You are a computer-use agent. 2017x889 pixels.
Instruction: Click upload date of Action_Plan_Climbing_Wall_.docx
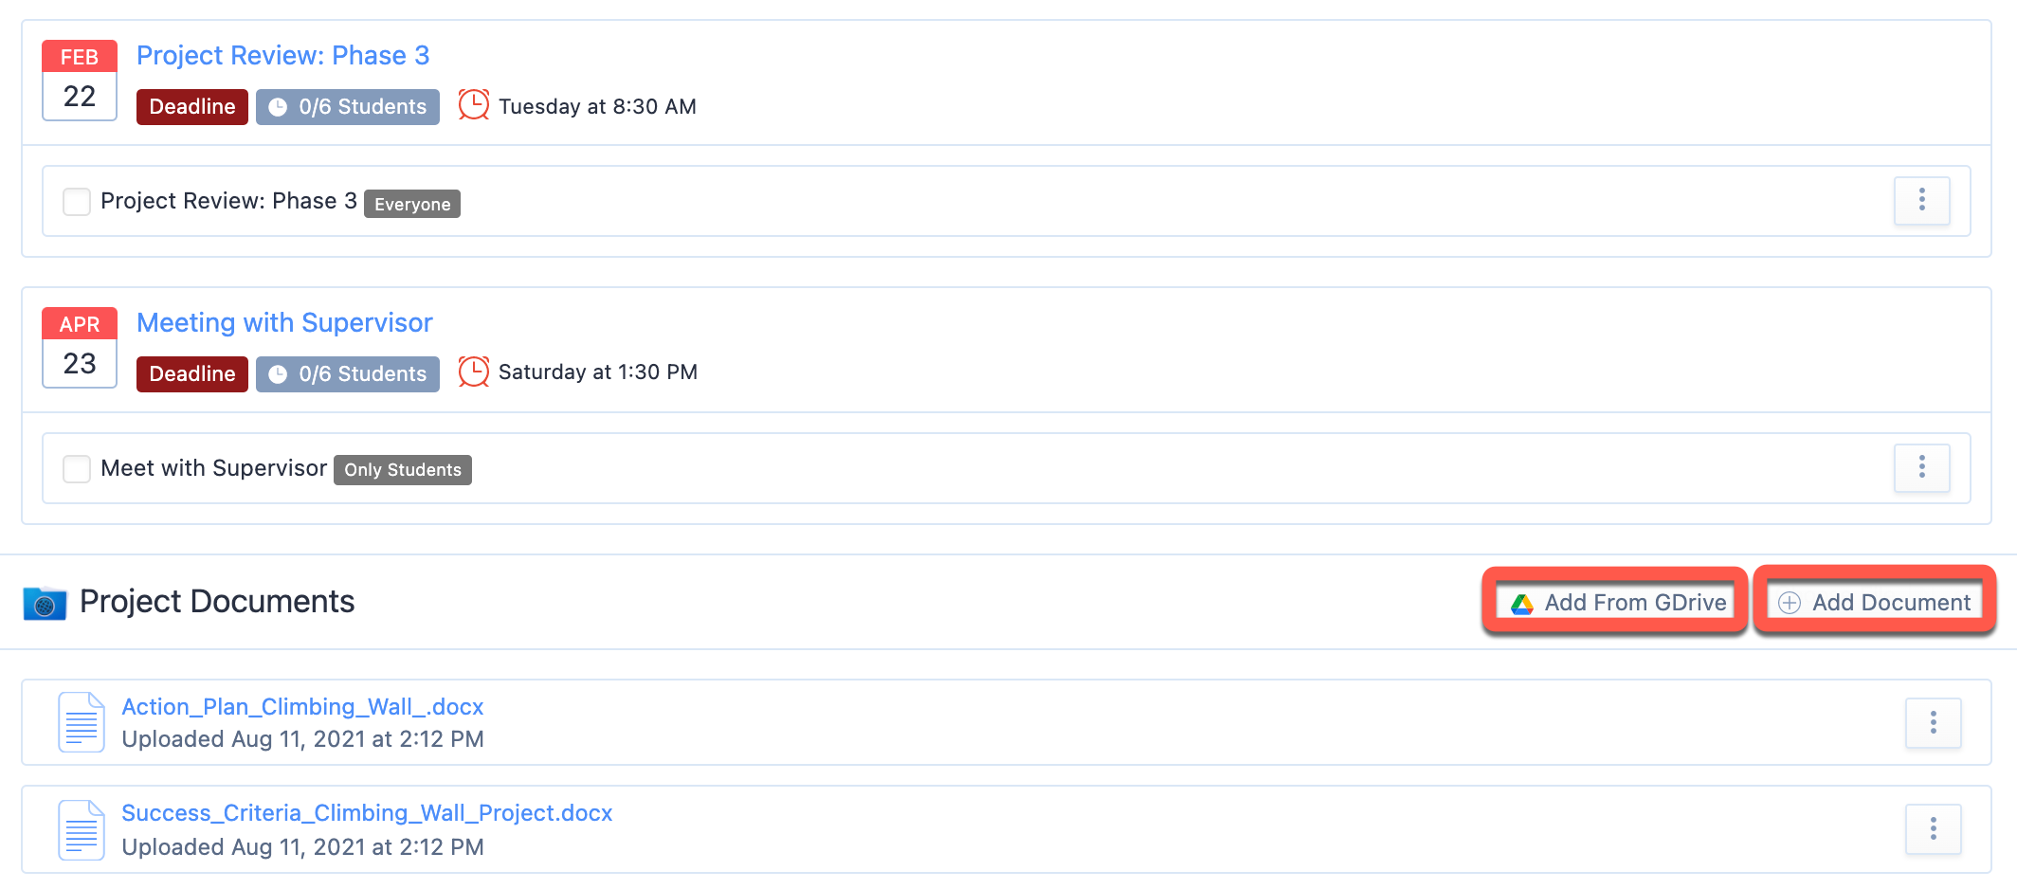302,739
